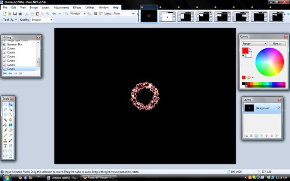Select the Color Picker eyedropper tool
Screen dimensions: 290x181
(10, 136)
